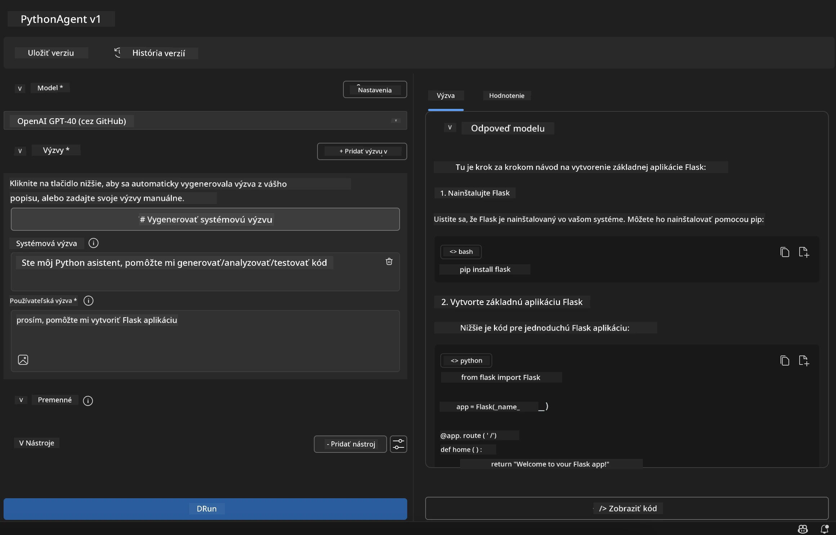Screen dimensions: 836x535
Task: Click heading '1. Nainštalujte Flask'
Action: click(x=475, y=193)
